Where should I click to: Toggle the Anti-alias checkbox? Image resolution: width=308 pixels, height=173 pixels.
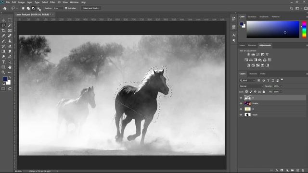pos(66,8)
